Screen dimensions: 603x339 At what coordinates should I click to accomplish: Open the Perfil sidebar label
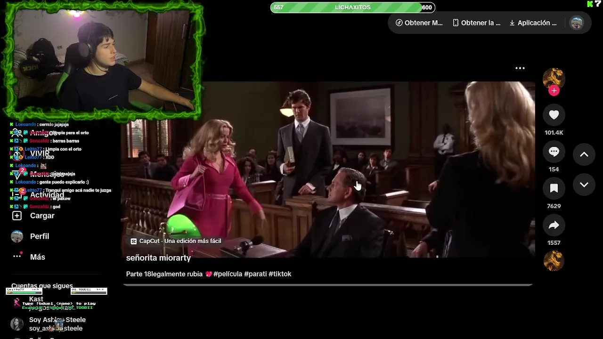click(x=40, y=236)
